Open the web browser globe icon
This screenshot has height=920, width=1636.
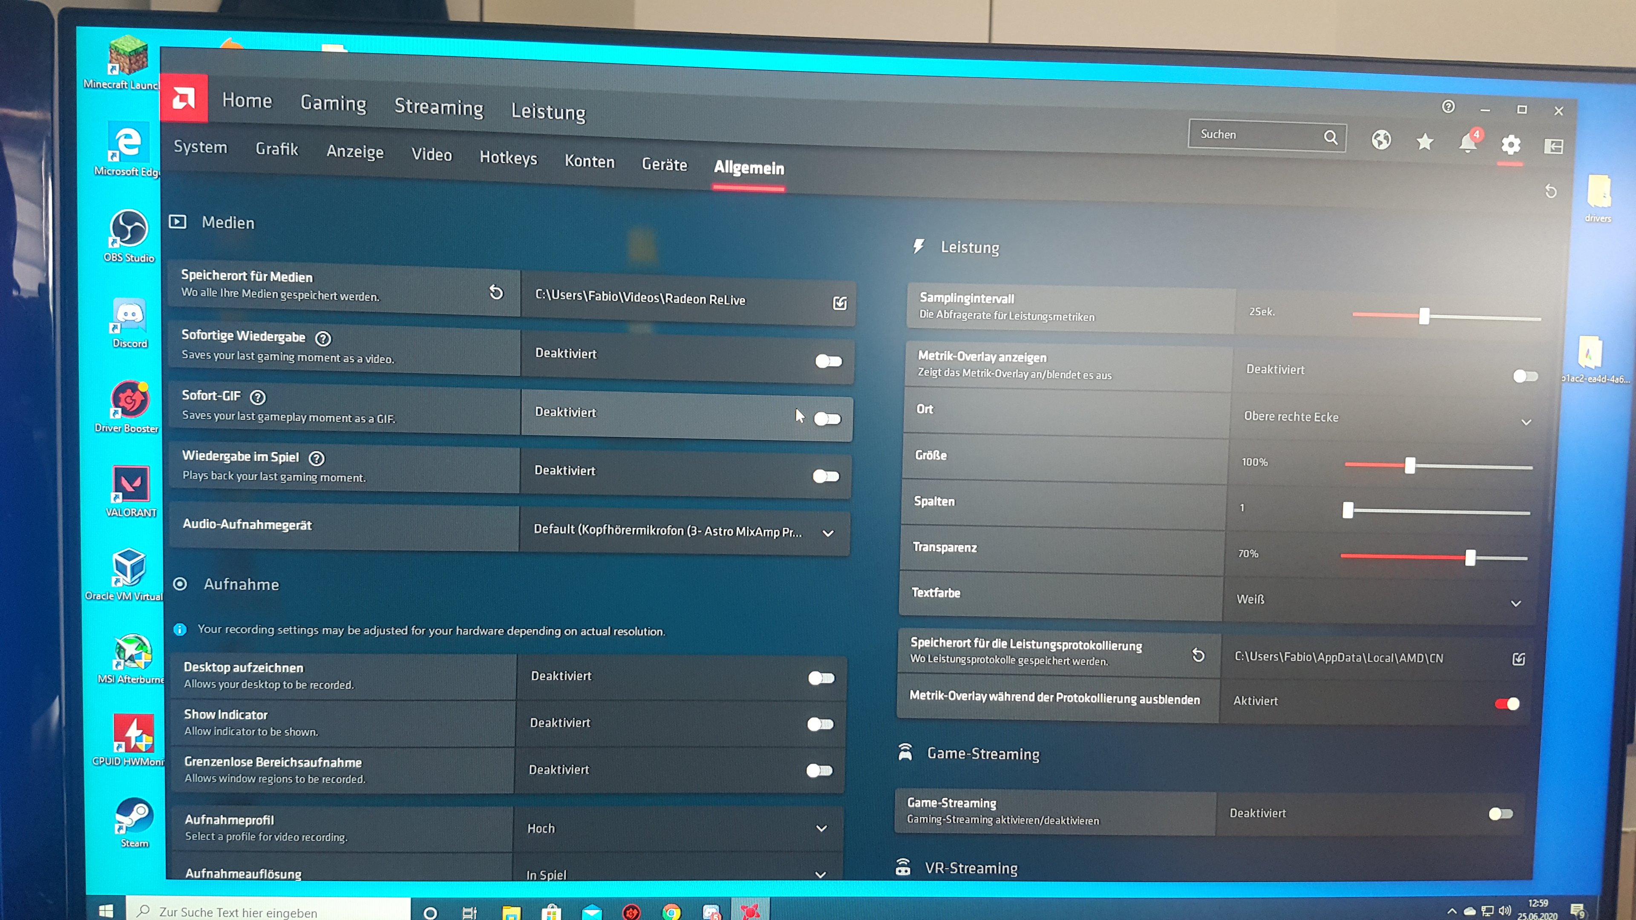pyautogui.click(x=1381, y=140)
